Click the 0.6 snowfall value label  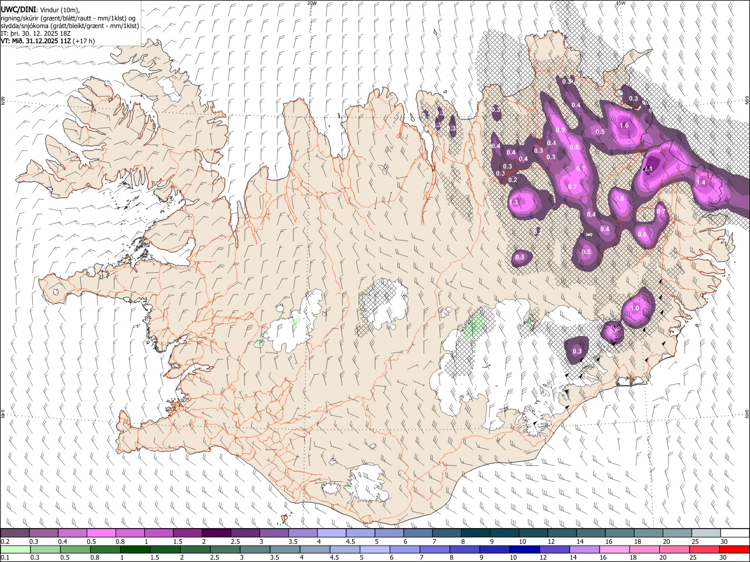pyautogui.click(x=642, y=235)
